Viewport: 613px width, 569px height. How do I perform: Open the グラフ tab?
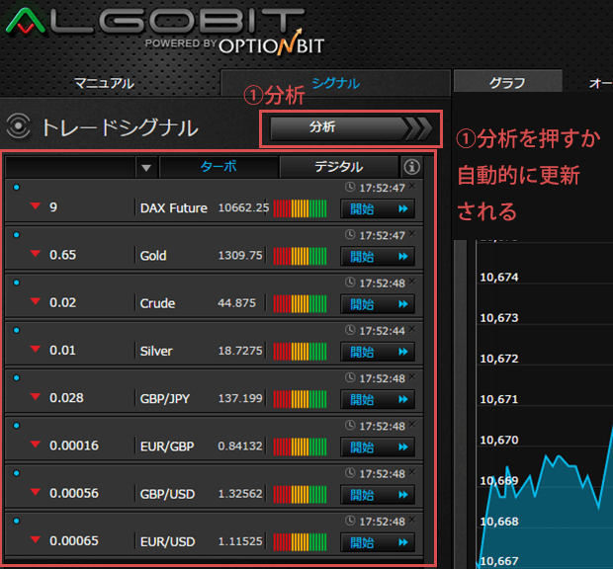507,82
